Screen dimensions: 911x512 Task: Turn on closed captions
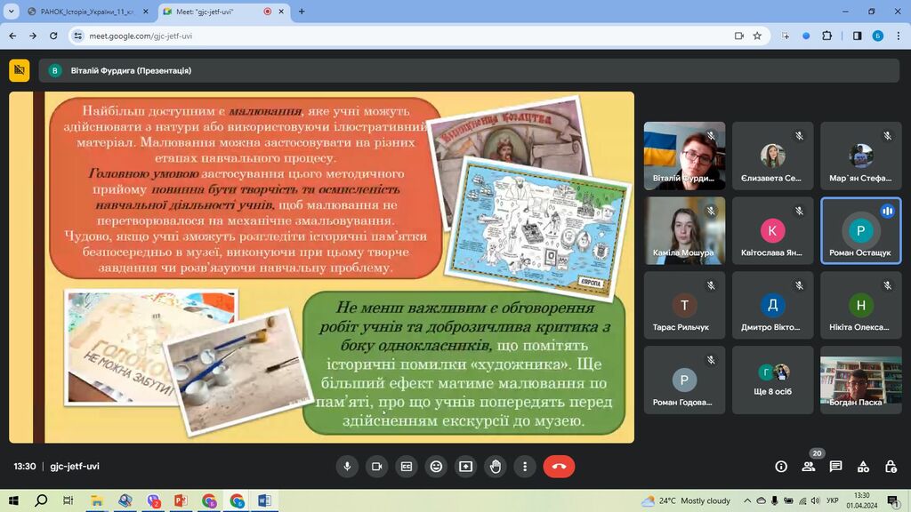(x=407, y=467)
